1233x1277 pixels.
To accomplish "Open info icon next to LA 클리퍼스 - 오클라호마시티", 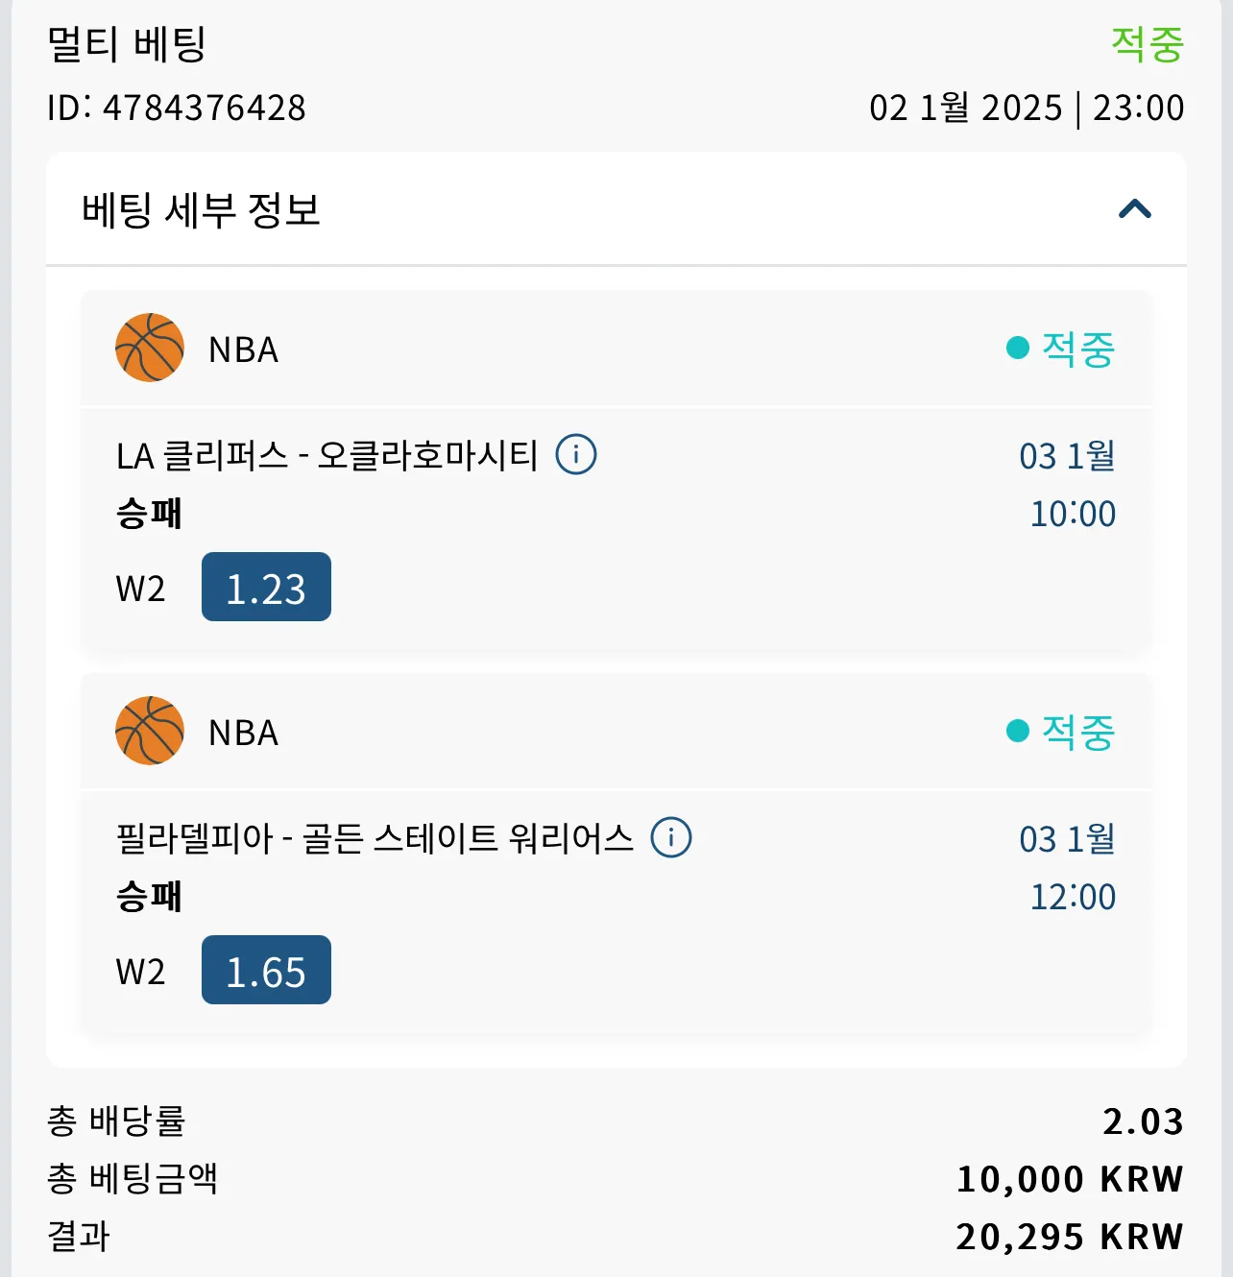I will click(x=576, y=454).
